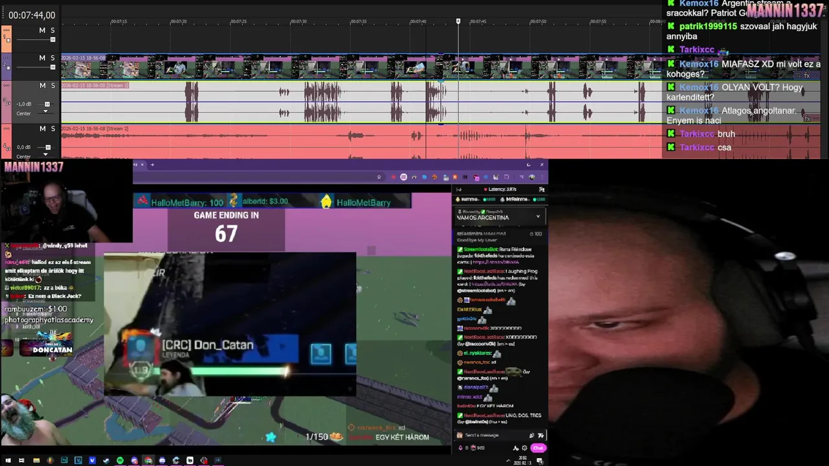Screen dimensions: 829x466
Task: Click the taskbar clock
Action: (523, 461)
